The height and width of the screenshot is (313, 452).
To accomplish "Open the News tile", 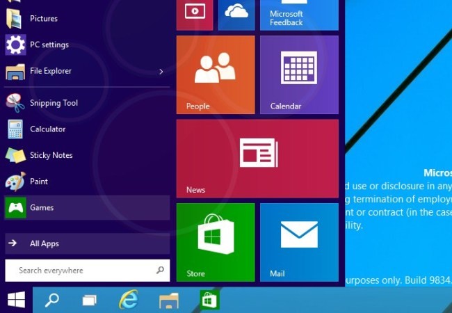I will click(x=257, y=159).
